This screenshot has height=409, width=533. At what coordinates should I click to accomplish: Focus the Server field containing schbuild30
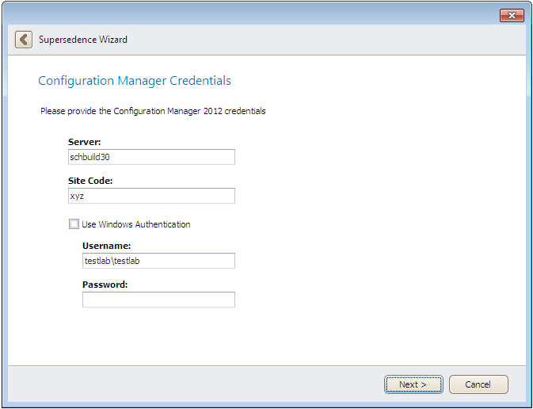coord(151,157)
